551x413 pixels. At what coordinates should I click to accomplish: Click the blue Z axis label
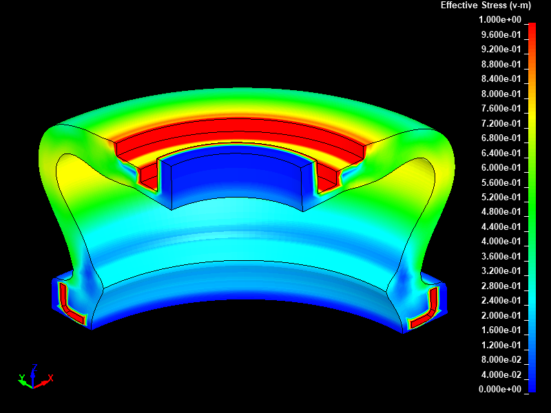[34, 368]
